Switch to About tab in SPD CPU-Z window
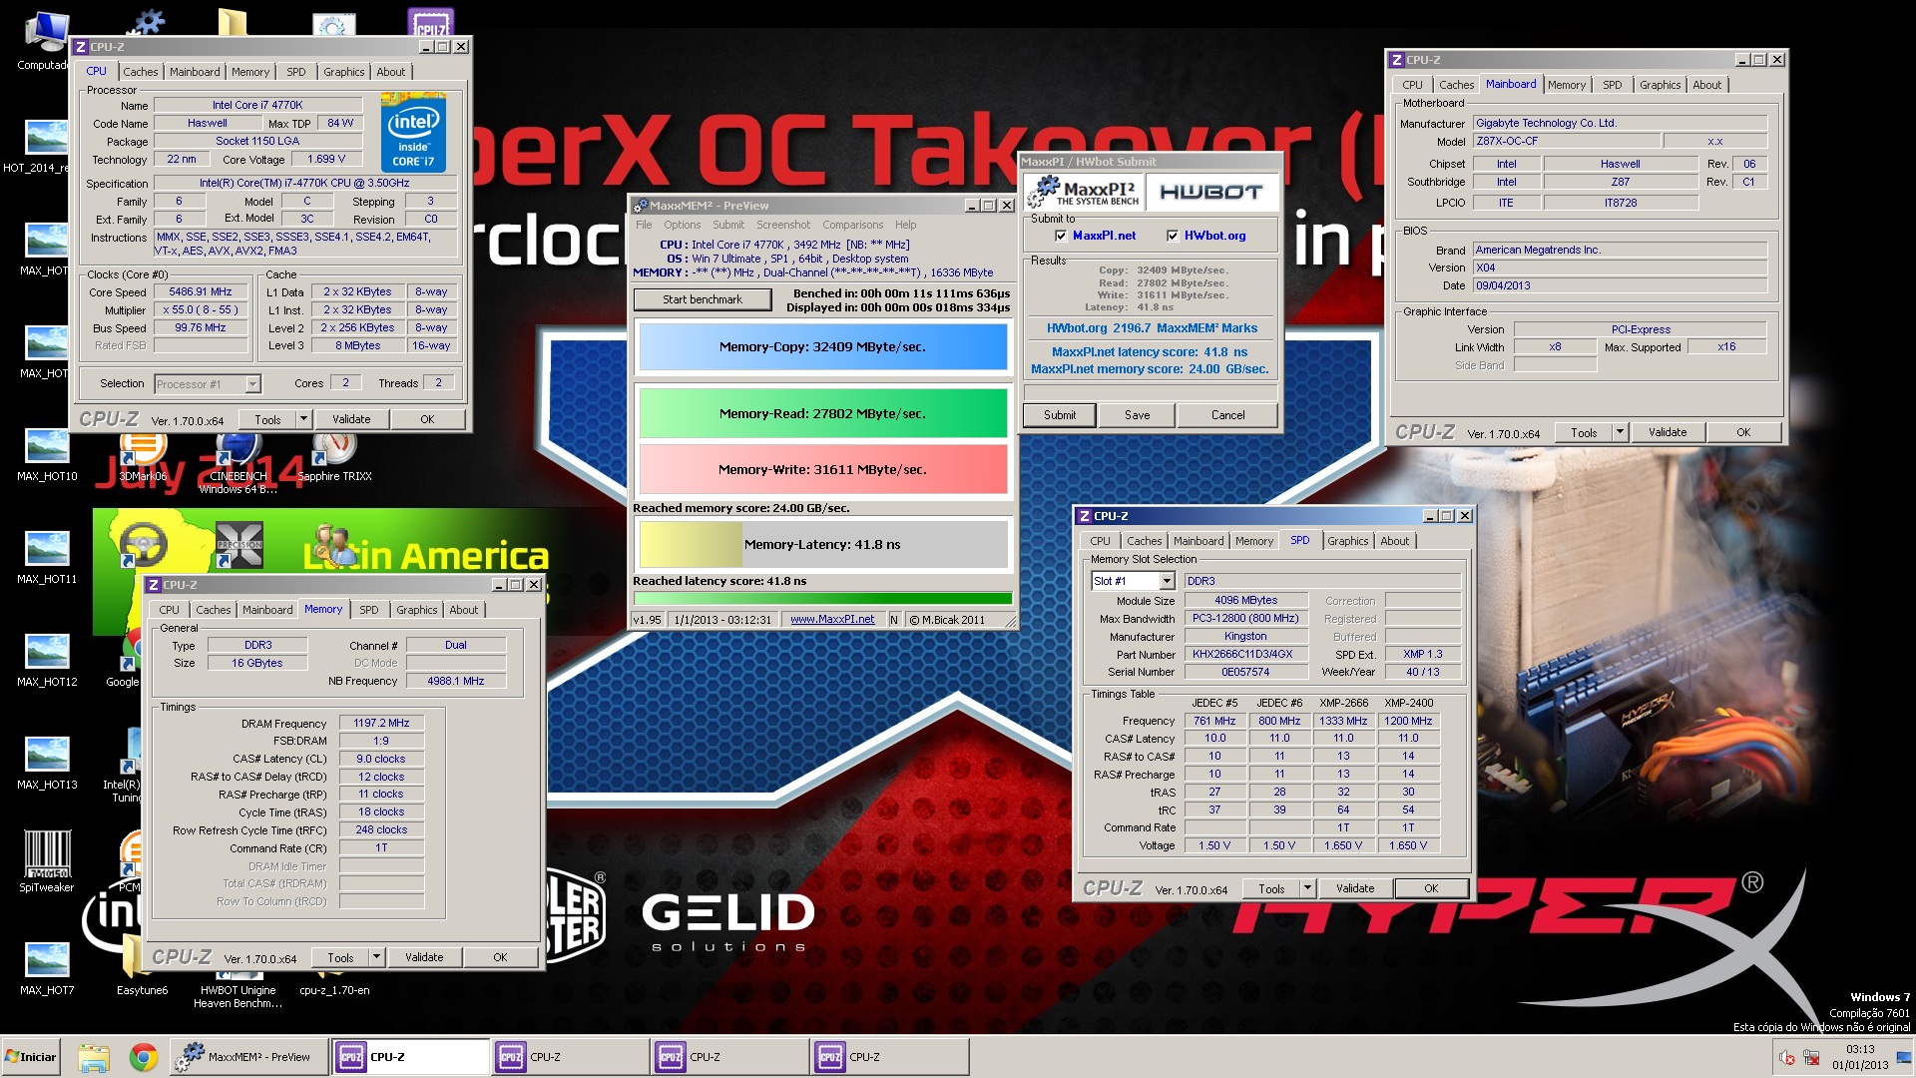 coord(1394,541)
